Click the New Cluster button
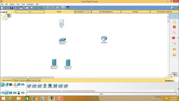Image resolution: width=179 pixels, height=101 pixels. 78,12
